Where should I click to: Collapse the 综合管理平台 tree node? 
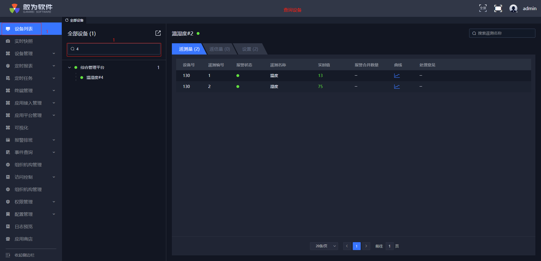[x=69, y=67]
